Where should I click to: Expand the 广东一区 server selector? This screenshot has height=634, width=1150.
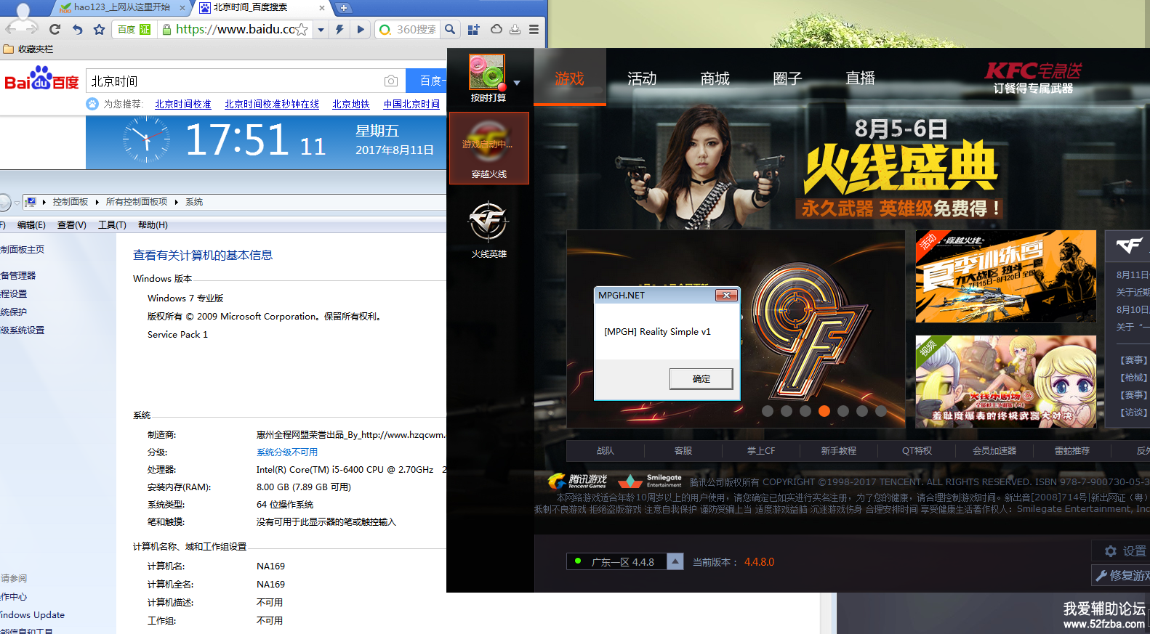(675, 561)
